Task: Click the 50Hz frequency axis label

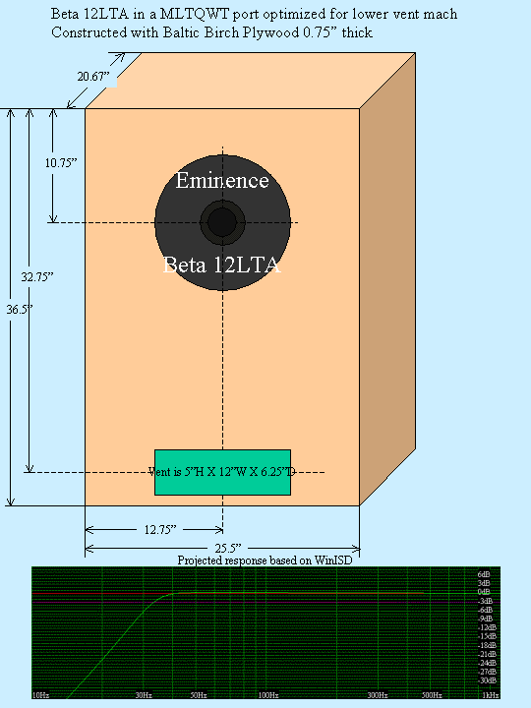Action: point(199,695)
